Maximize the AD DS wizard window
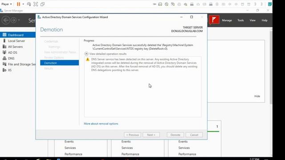 click(191, 17)
